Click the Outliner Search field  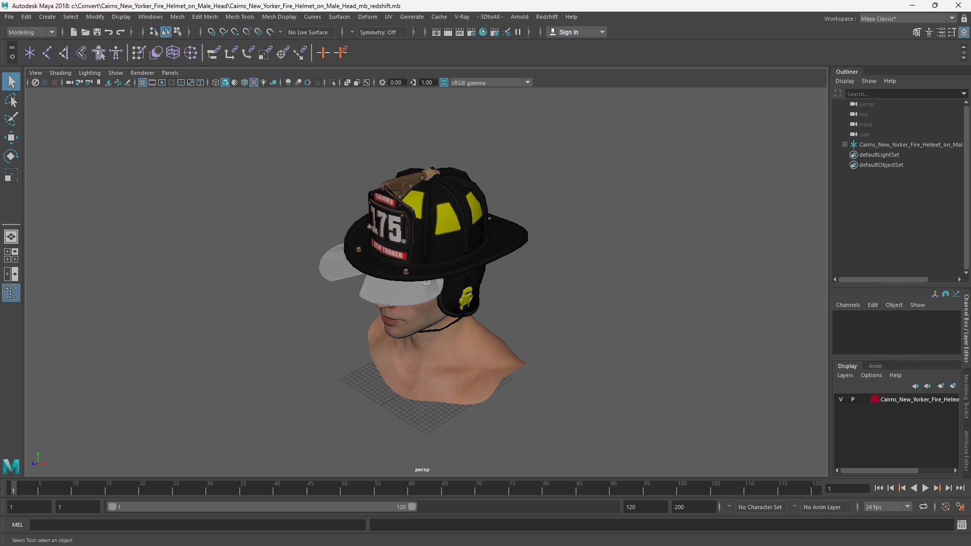pos(902,94)
